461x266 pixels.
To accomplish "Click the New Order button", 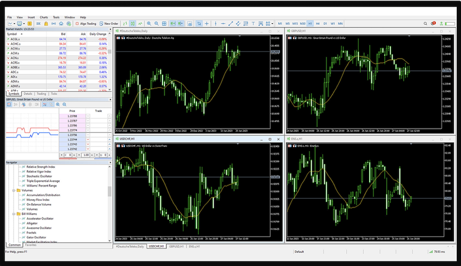I will (109, 23).
